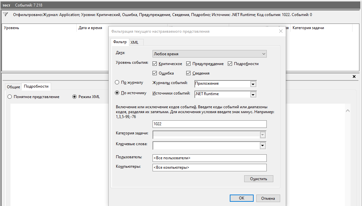Image resolution: width=362 pixels, height=206 pixels.
Task: Click the event ID field containing 1022
Action: click(x=209, y=124)
